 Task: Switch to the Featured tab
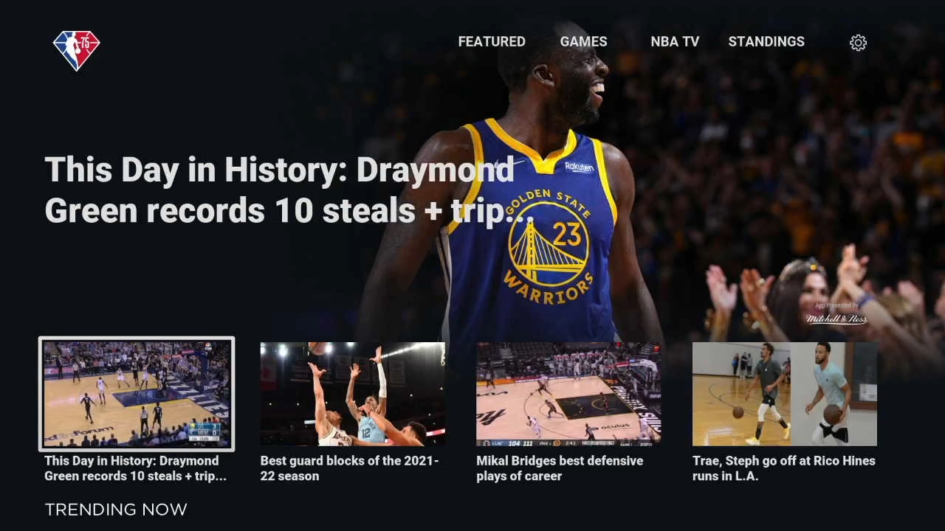(492, 42)
